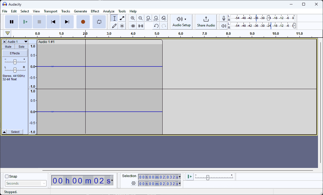
Task: Fit project to width icon
Action: tap(156, 18)
